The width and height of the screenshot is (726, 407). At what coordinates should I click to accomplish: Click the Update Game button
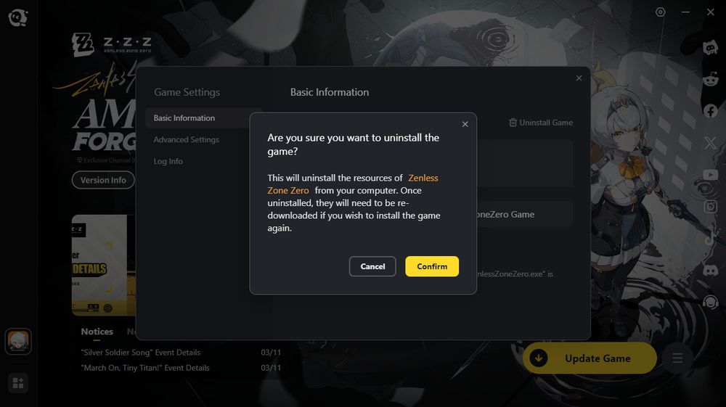(x=590, y=358)
